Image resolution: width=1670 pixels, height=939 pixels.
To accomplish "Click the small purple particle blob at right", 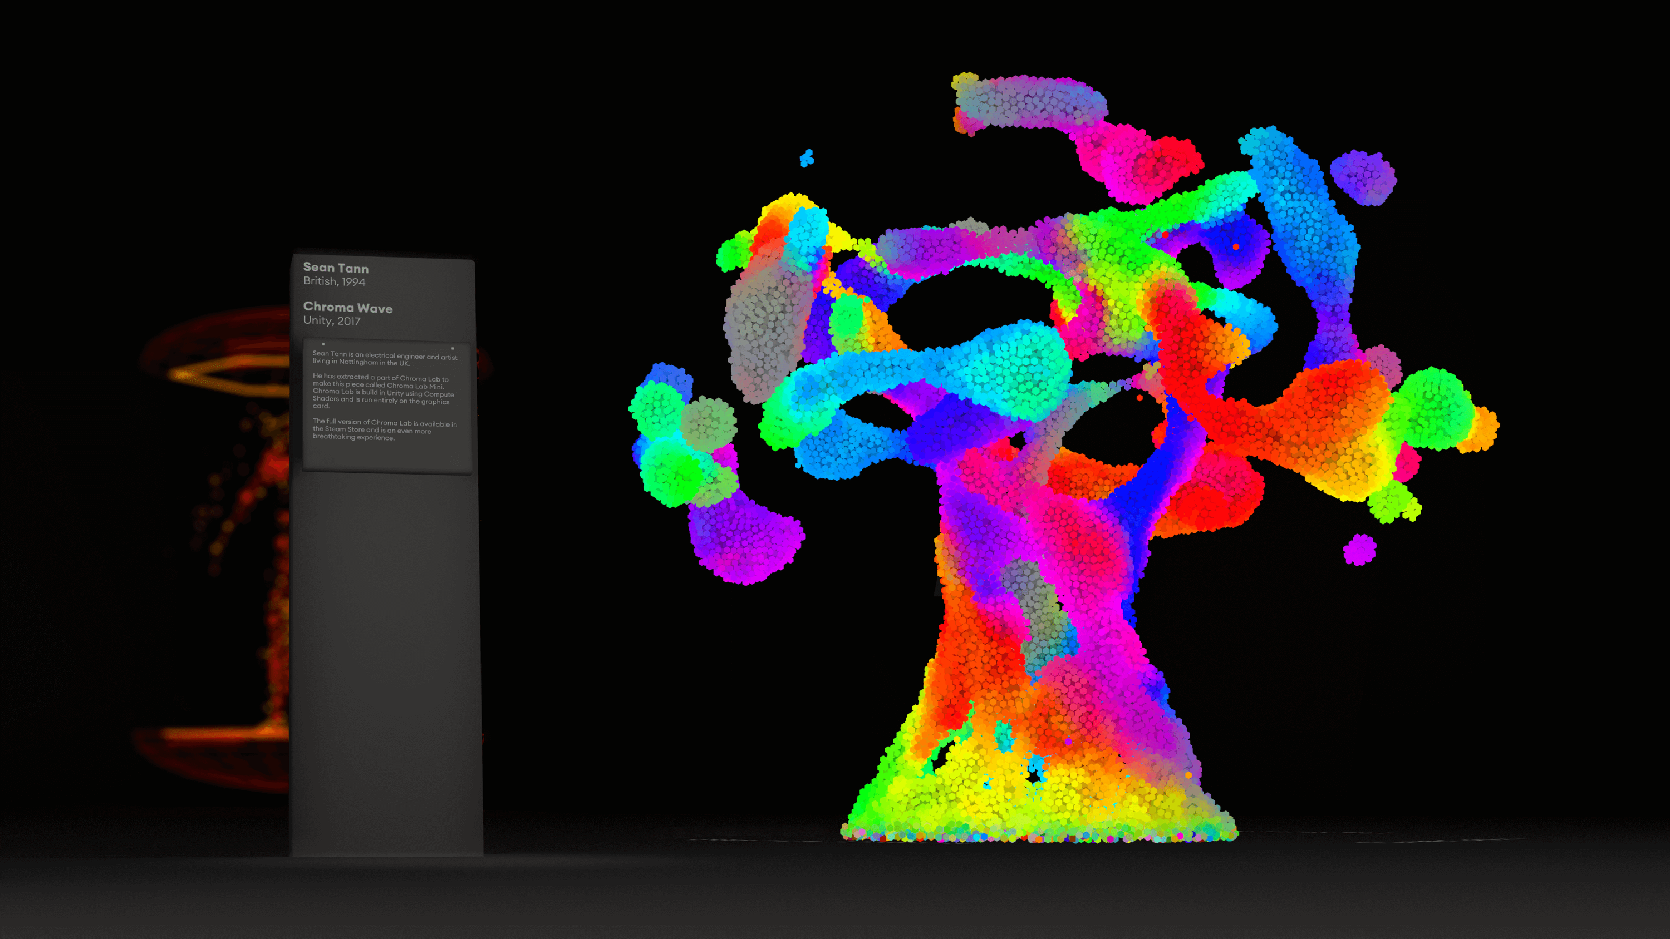I will pos(1359,550).
